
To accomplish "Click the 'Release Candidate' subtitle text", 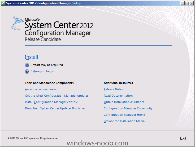I will click(43, 39).
